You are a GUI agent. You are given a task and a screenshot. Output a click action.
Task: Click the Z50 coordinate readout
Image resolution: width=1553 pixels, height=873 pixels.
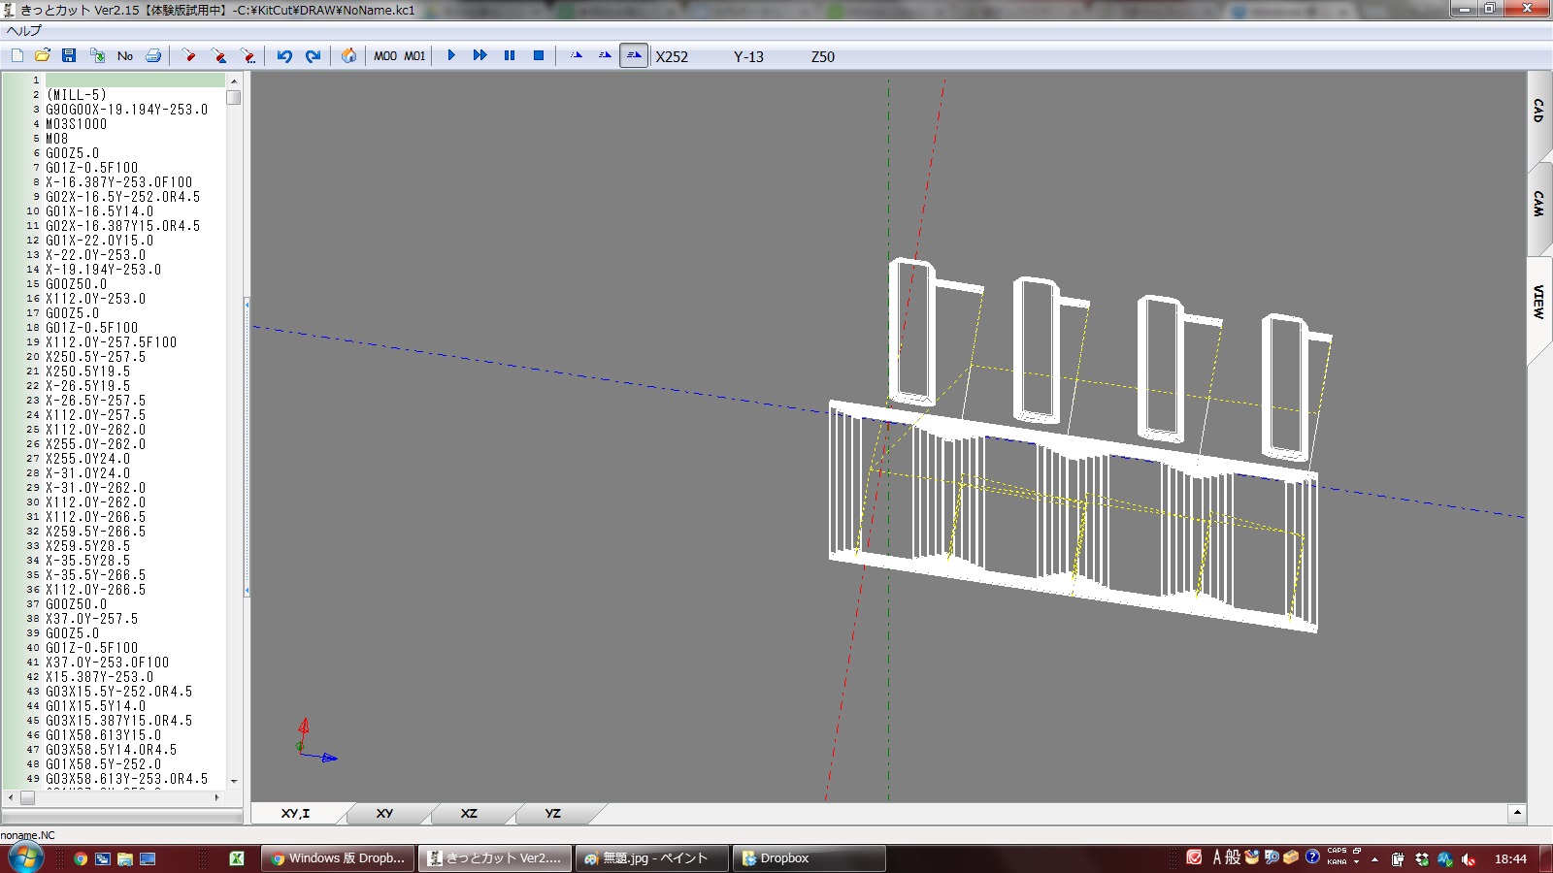click(823, 57)
